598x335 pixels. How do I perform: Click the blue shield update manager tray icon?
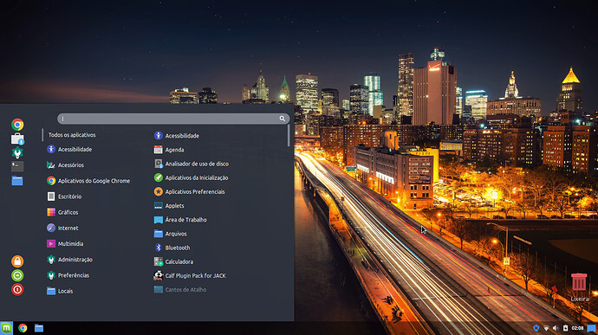536,328
